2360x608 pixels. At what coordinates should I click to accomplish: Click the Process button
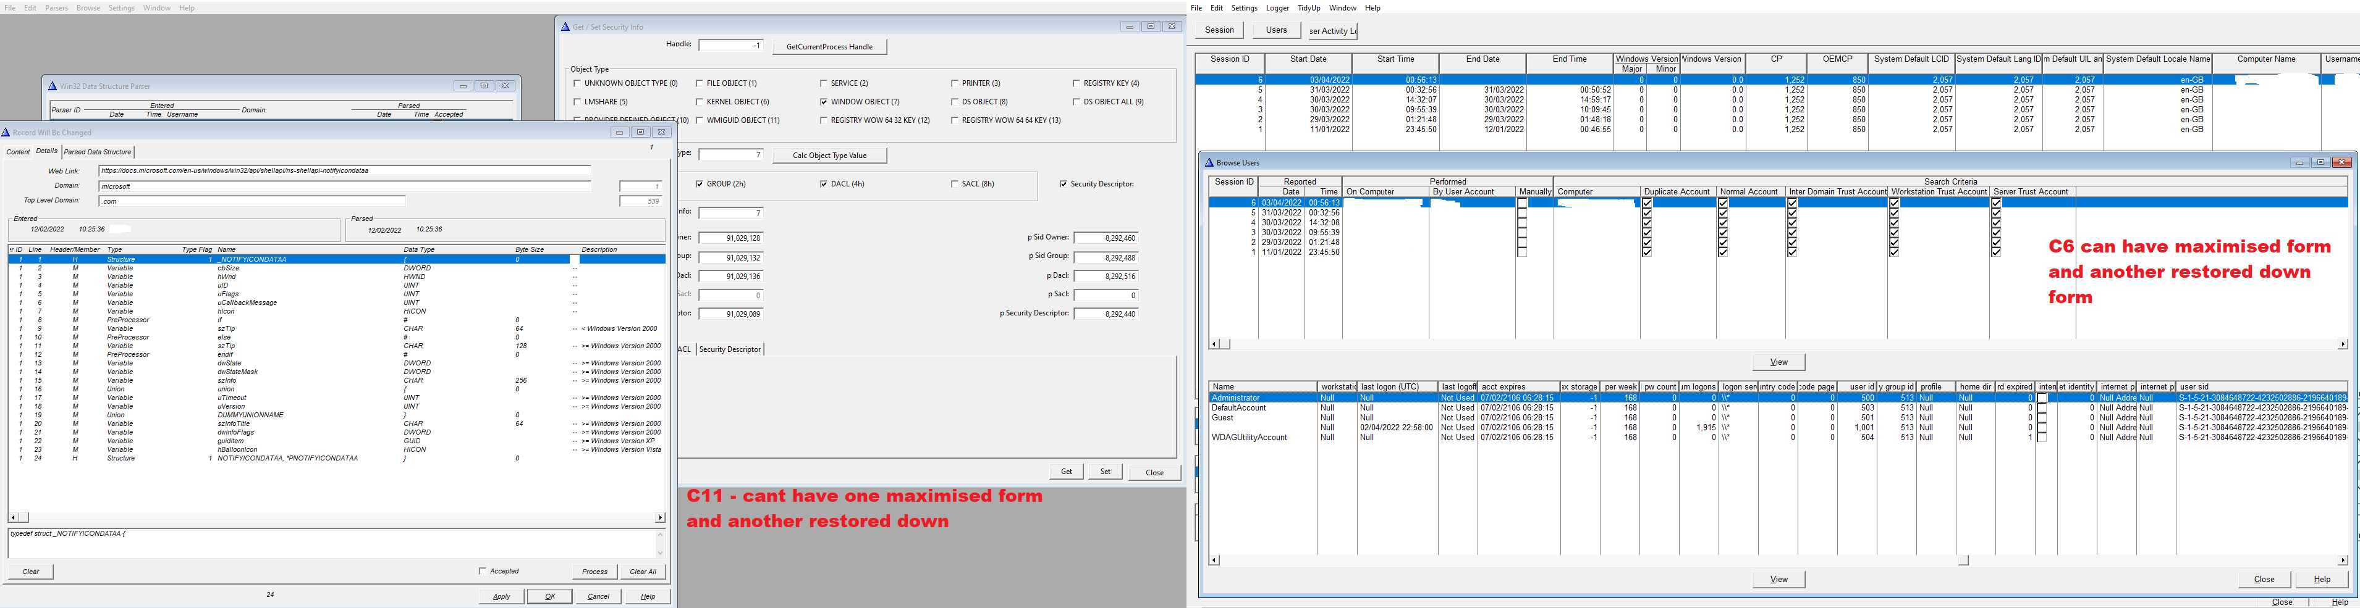[594, 572]
